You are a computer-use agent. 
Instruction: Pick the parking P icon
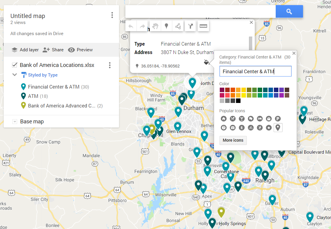click(278, 119)
